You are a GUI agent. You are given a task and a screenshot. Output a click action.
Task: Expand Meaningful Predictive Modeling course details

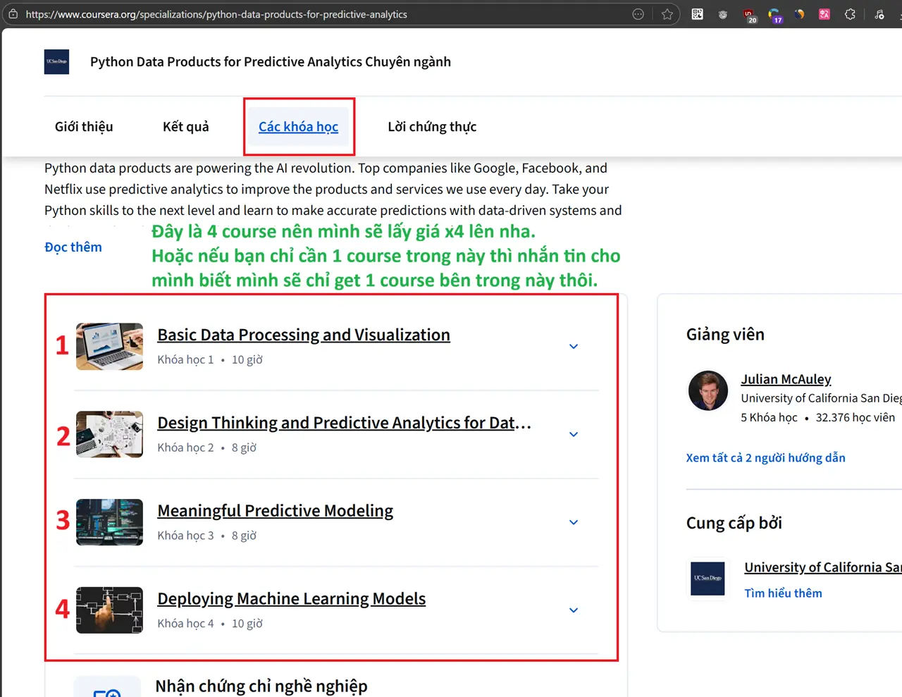[574, 522]
